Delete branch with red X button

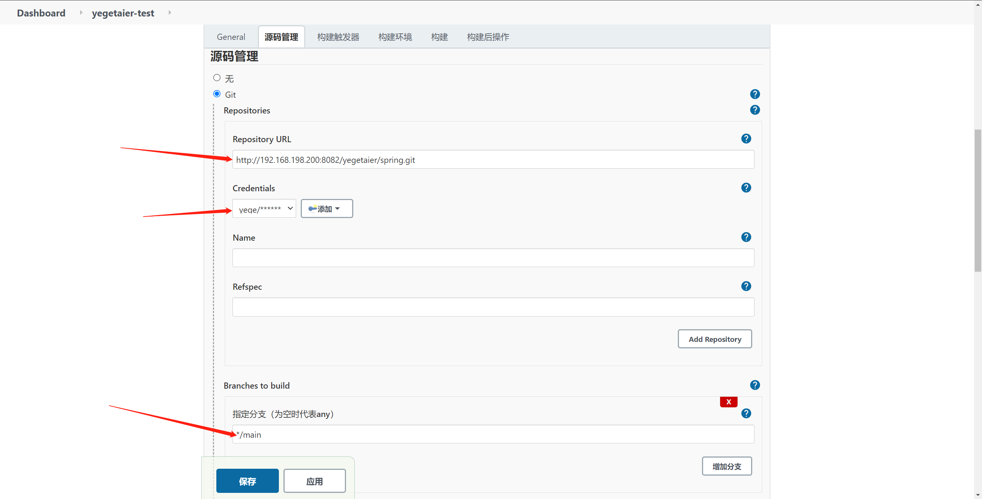728,402
